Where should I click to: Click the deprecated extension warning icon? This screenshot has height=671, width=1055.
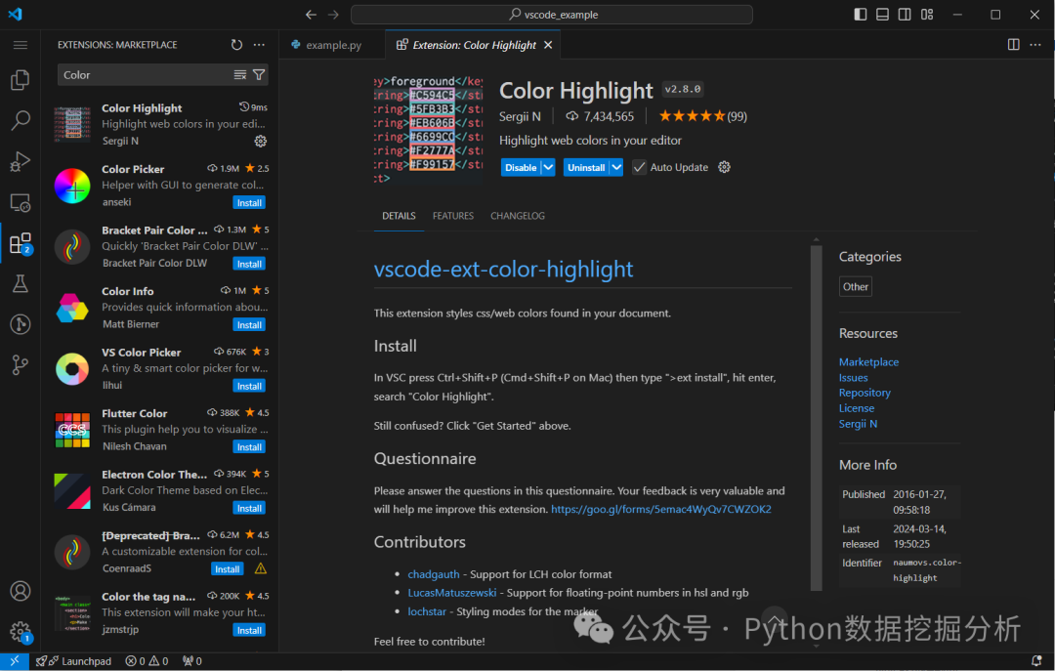coord(261,568)
